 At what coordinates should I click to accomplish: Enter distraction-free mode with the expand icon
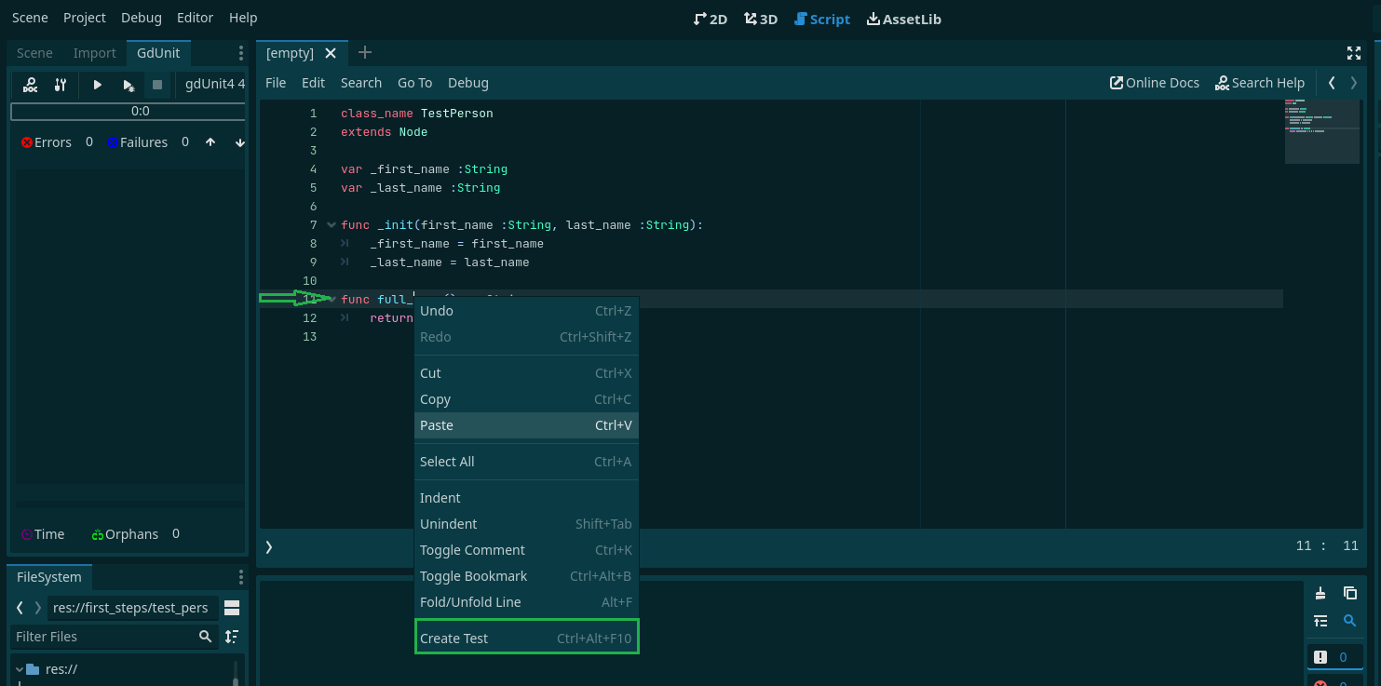point(1354,53)
